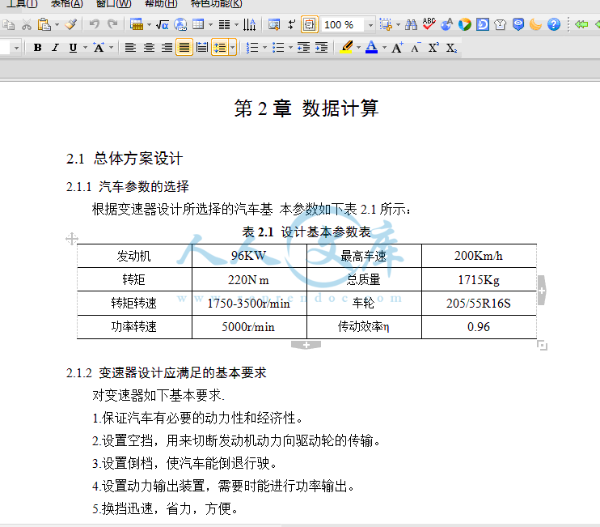This screenshot has width=600, height=527.
Task: Open the 窗口(W) menu
Action: tap(114, 4)
